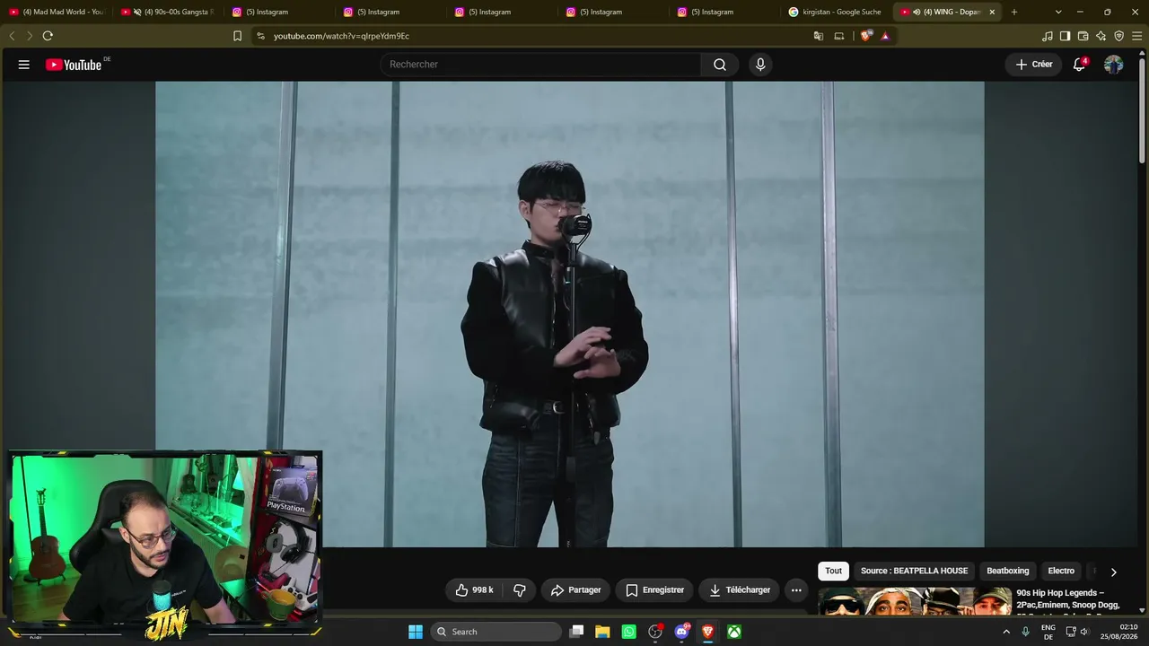
Task: Open Discord from the taskbar
Action: [681, 632]
